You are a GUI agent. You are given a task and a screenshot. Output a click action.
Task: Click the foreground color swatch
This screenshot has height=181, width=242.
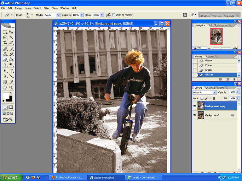click(x=6, y=96)
